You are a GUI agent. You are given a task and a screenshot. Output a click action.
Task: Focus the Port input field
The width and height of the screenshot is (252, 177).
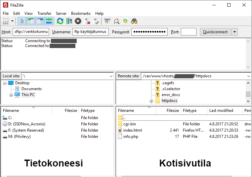[x=189, y=32]
